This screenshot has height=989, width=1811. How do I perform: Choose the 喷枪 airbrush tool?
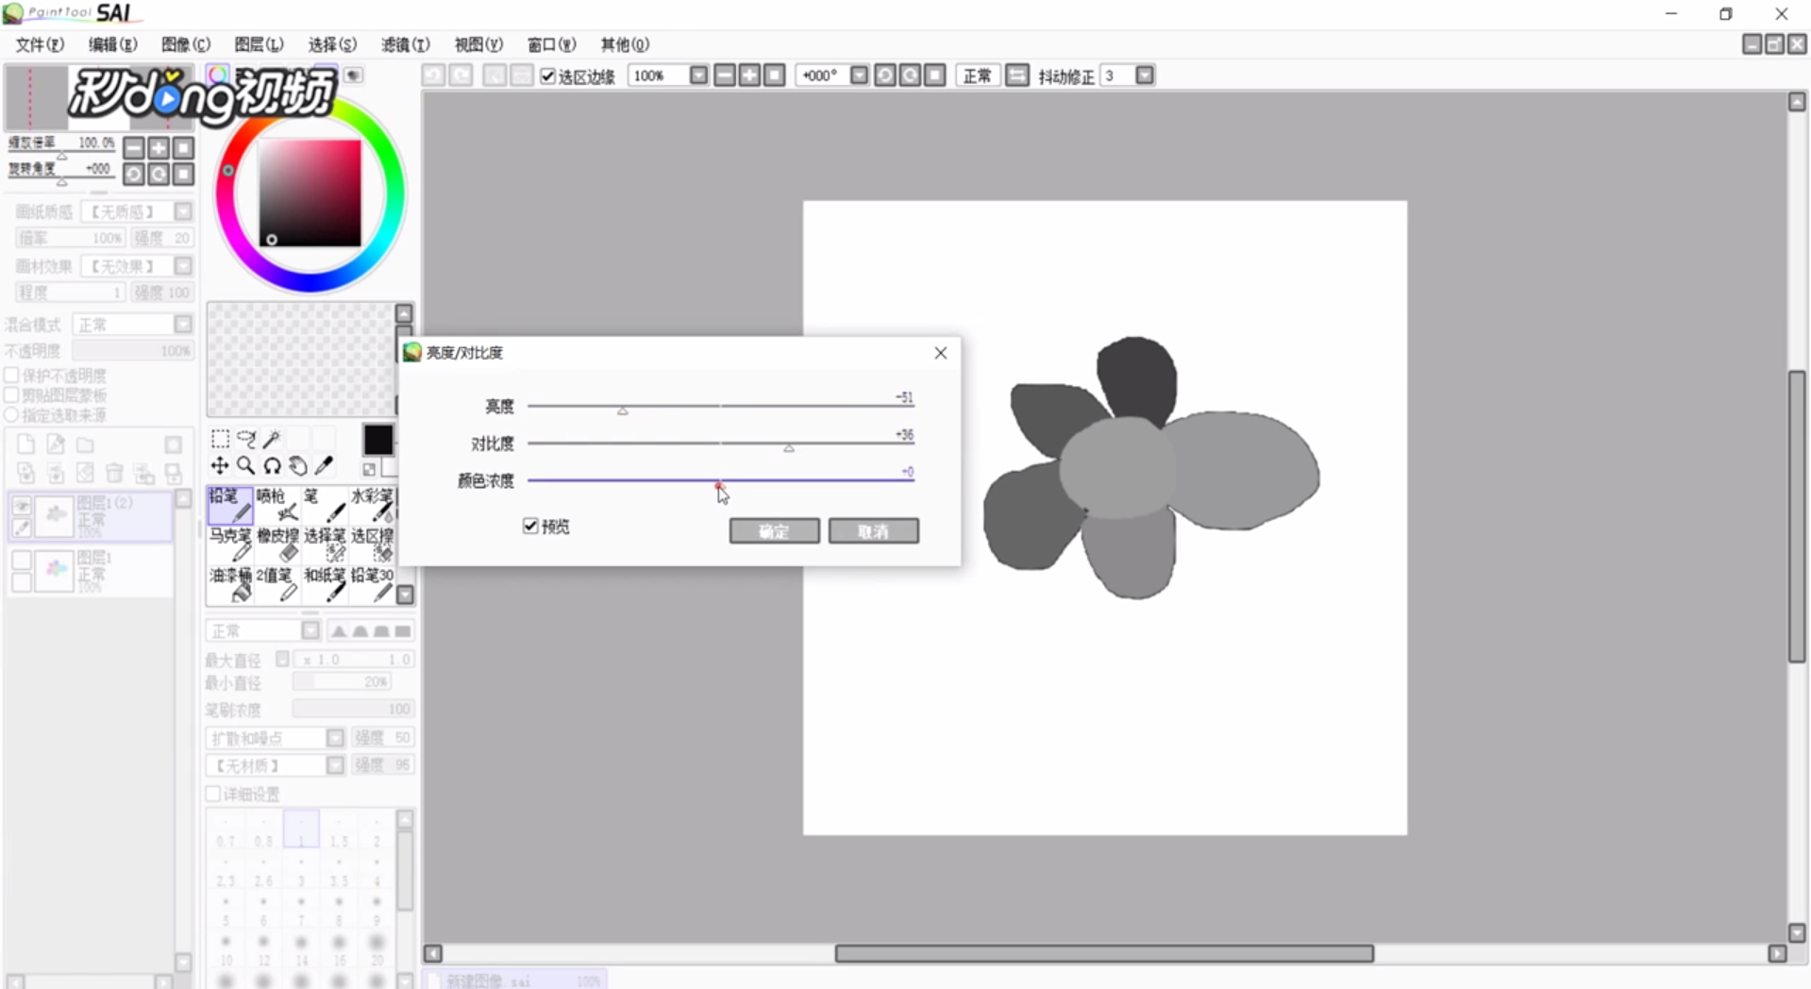tap(277, 505)
